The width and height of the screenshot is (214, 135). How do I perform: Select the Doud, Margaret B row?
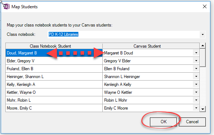click(x=54, y=53)
